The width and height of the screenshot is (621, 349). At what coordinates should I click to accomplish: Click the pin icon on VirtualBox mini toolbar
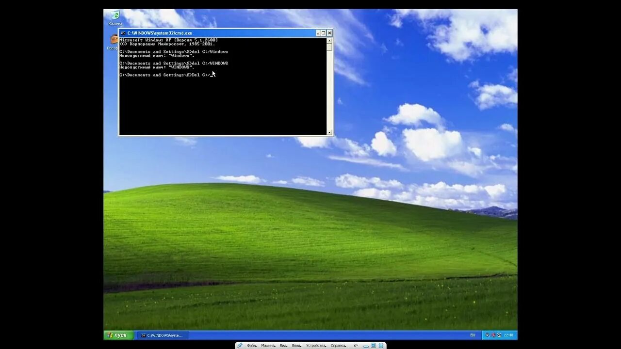click(x=240, y=345)
